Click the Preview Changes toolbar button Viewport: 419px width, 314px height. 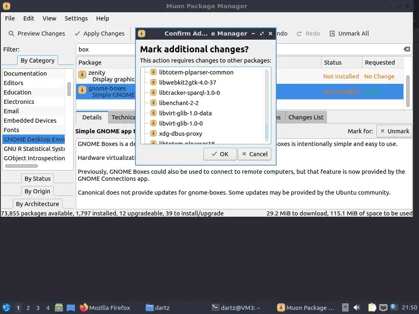point(37,34)
